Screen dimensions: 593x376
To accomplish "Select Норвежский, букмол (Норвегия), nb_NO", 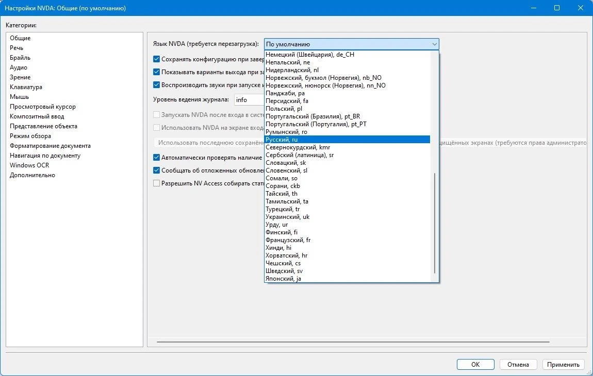I will [x=347, y=78].
